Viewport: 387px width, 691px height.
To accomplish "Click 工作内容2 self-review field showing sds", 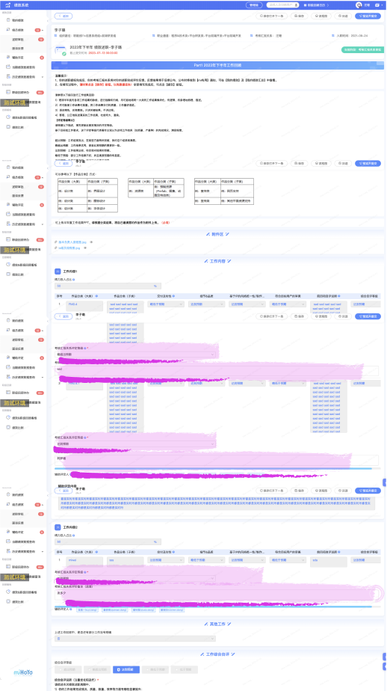I will point(329,560).
